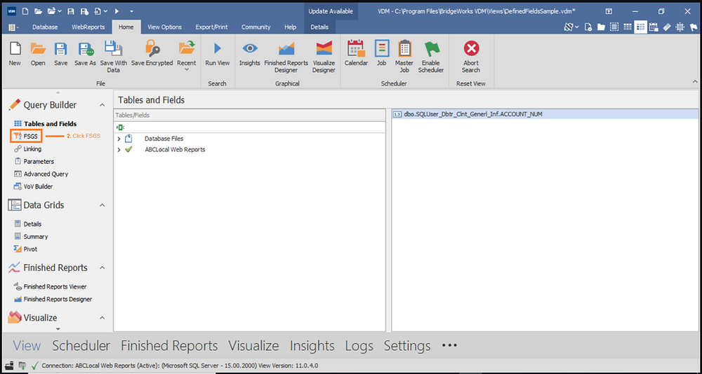The image size is (702, 374).
Task: Open Settings in the bottom navigation
Action: click(407, 346)
